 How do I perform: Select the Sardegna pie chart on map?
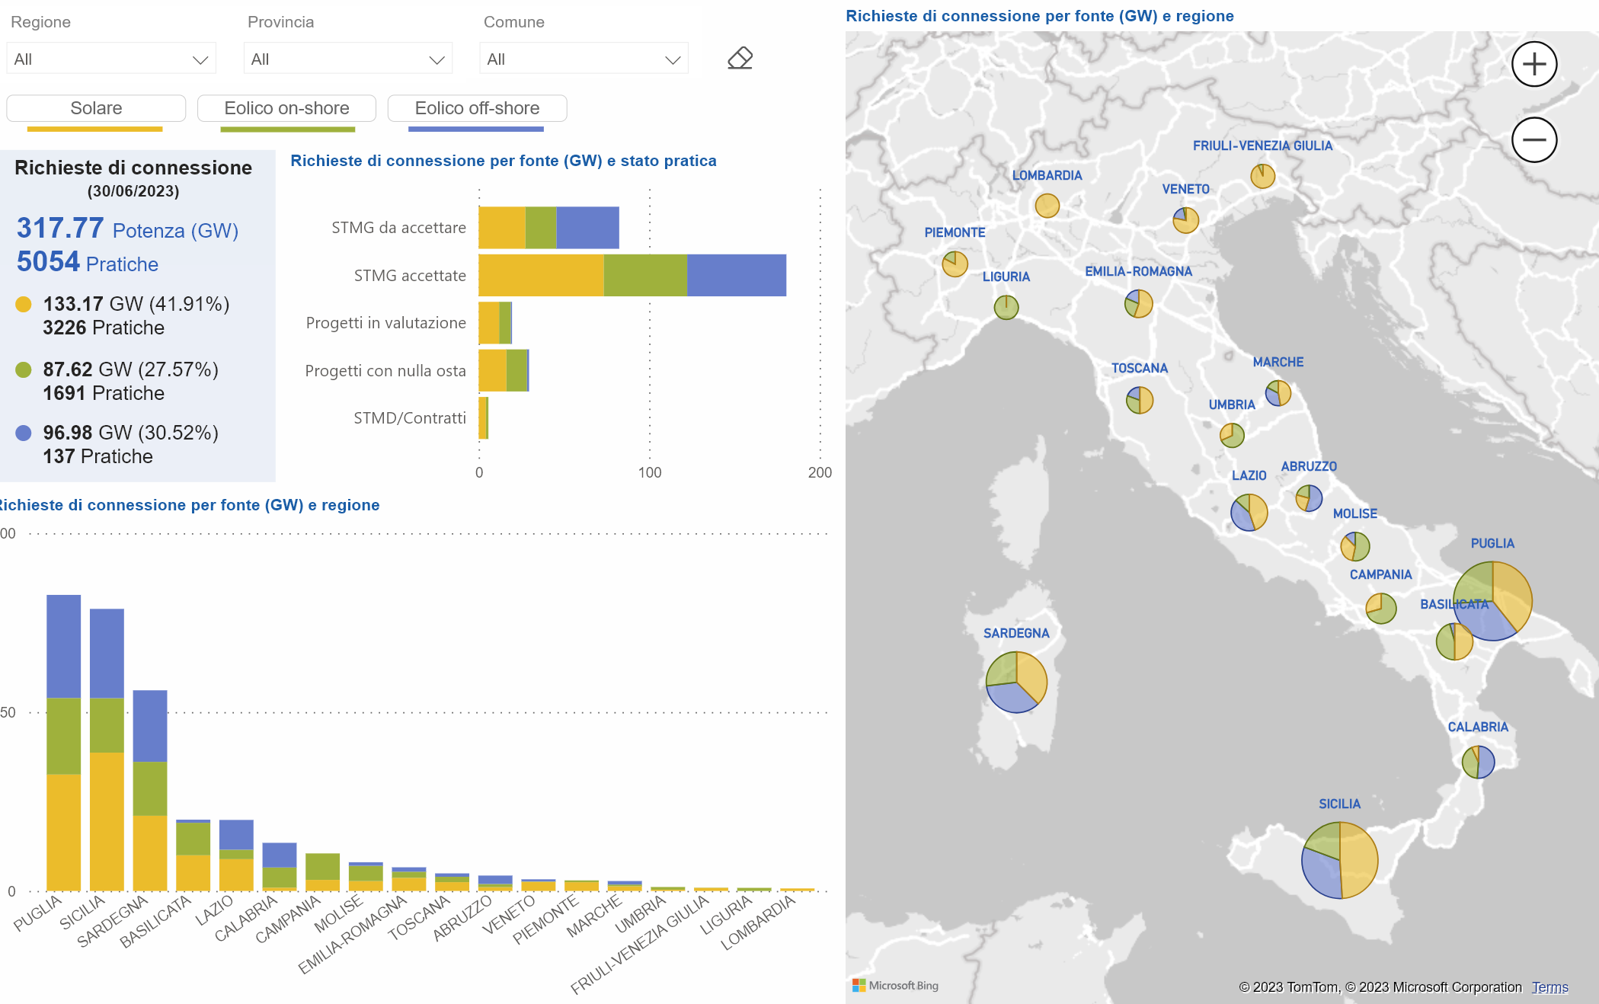click(1016, 682)
